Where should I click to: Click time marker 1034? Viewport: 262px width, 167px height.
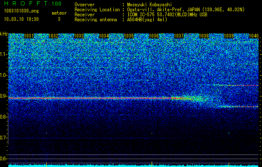(x=104, y=36)
